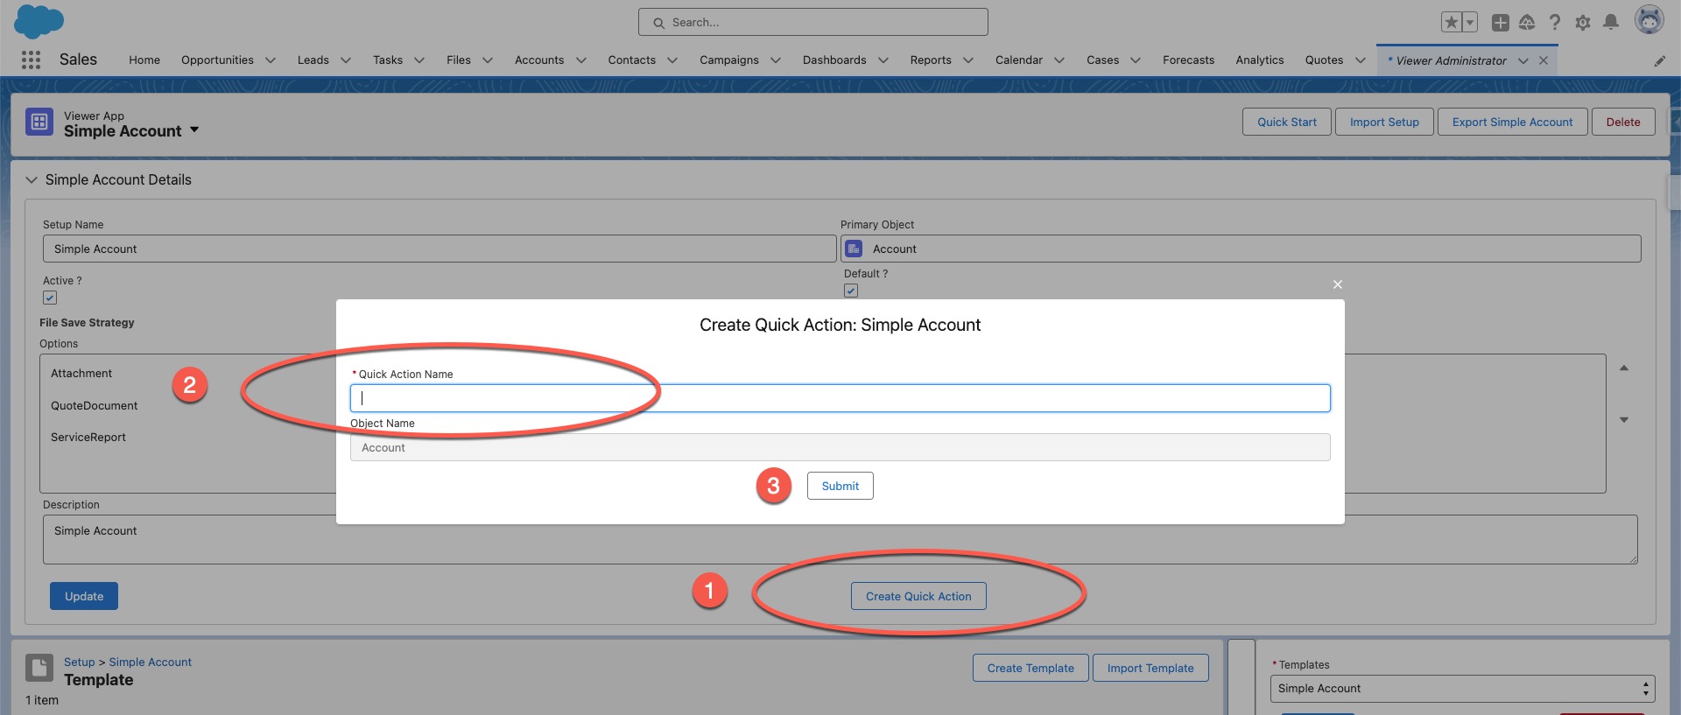
Task: Toggle the Active checkbox
Action: coord(50,298)
